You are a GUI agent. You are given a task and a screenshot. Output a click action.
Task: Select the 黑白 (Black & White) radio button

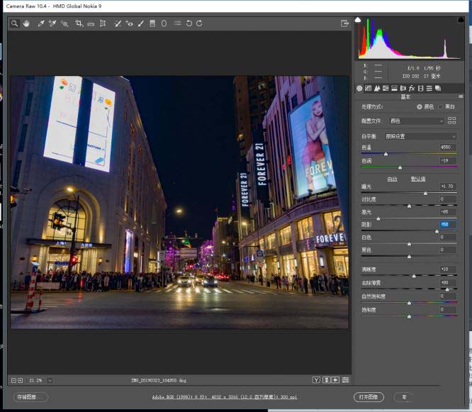pos(441,106)
